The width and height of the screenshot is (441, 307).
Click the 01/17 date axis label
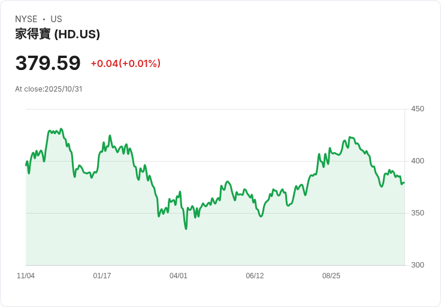coord(102,275)
